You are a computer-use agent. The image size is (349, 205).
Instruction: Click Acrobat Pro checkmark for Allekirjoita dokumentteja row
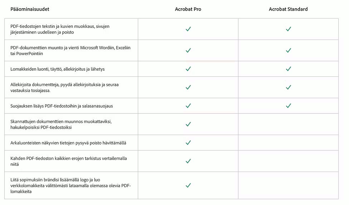[188, 87]
